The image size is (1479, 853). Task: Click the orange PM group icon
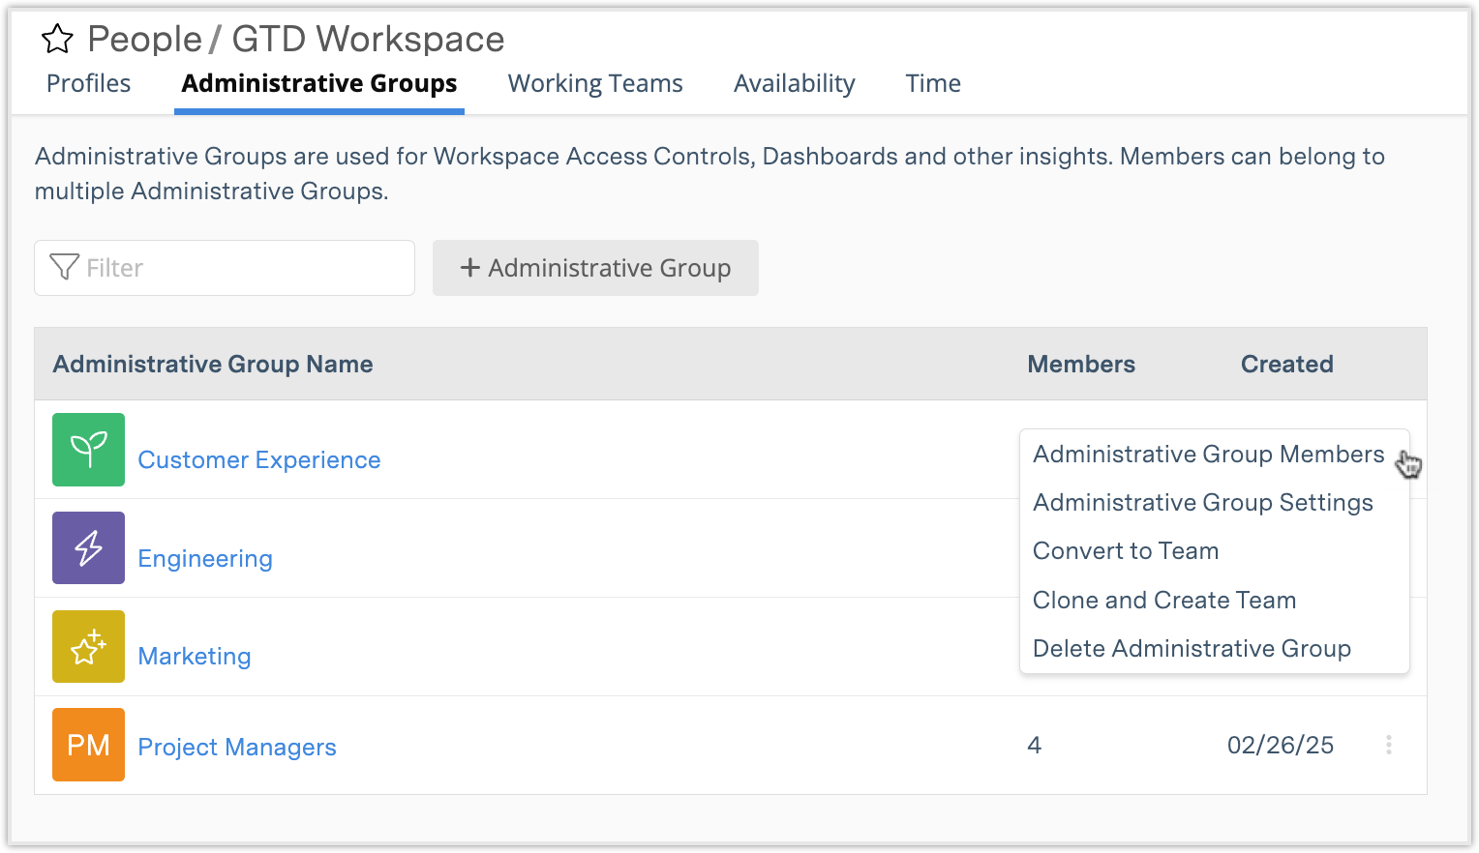(88, 746)
